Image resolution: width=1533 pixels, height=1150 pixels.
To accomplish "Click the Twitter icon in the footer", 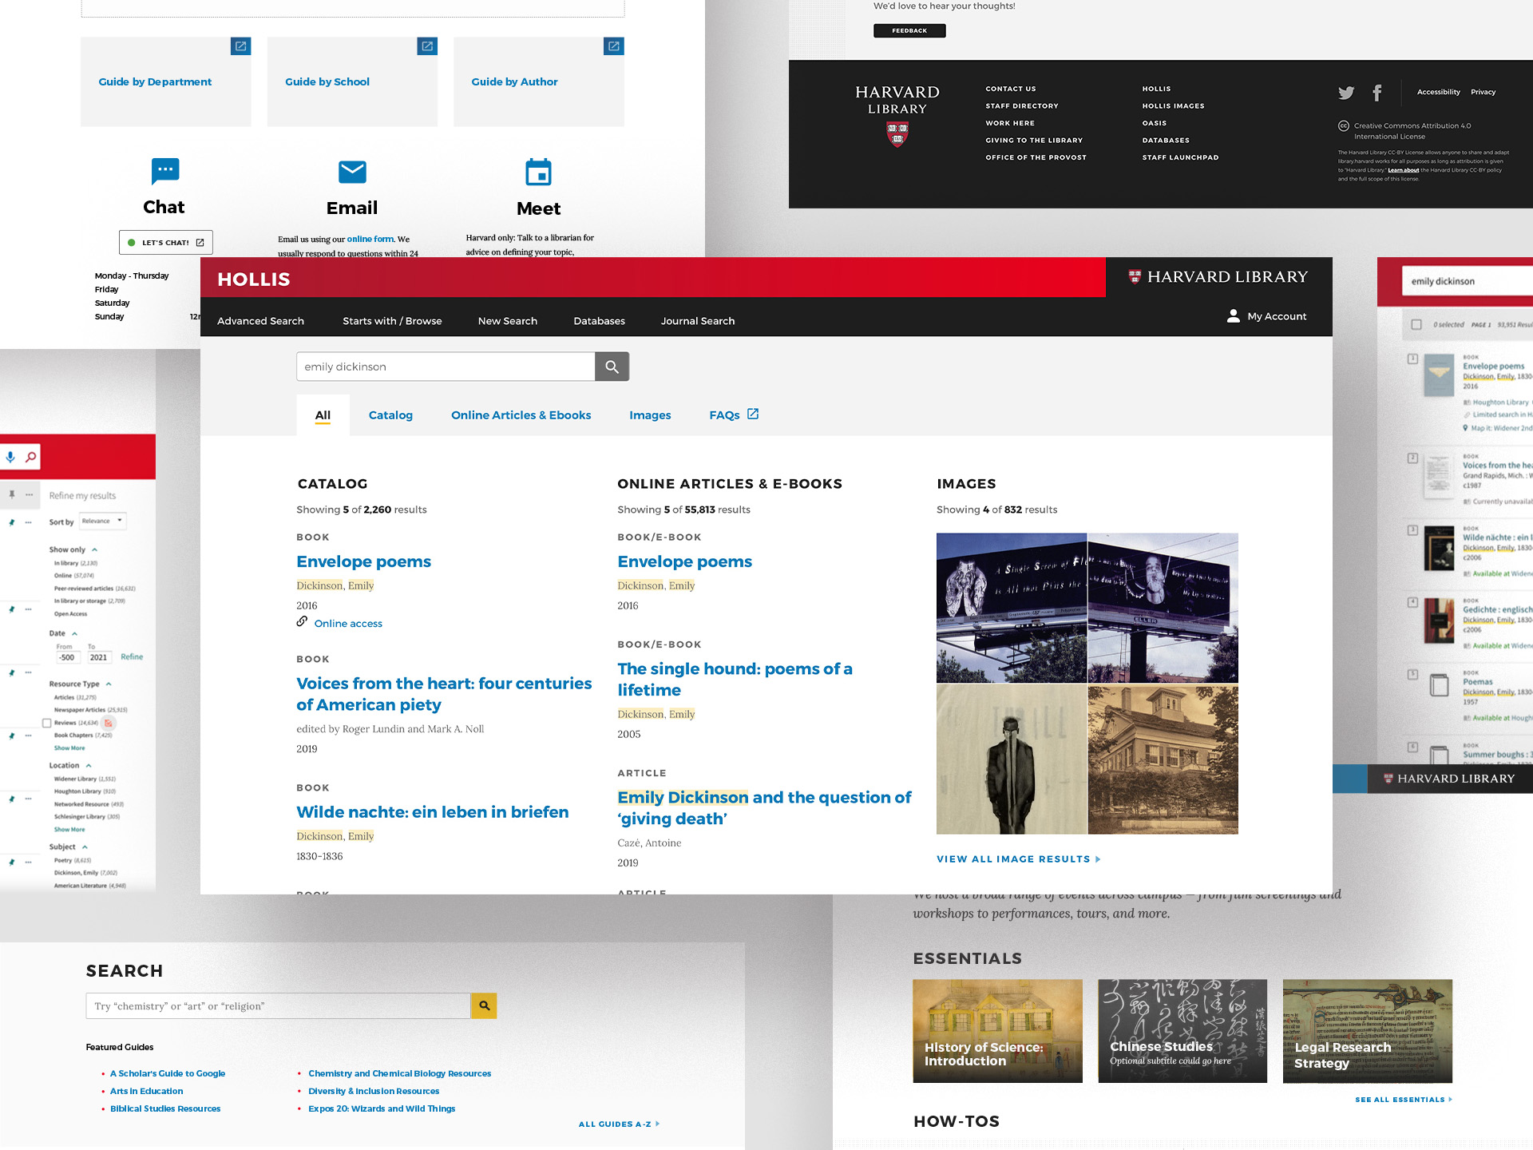I will (x=1346, y=93).
